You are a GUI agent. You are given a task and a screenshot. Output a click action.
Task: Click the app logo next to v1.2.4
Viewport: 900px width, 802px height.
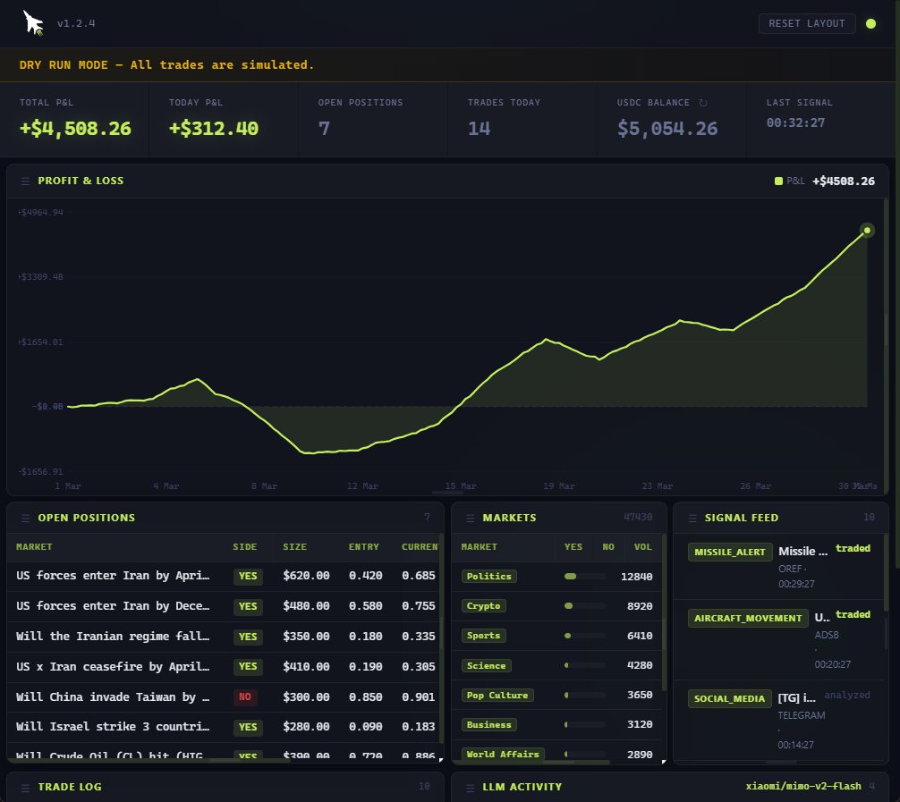(x=33, y=23)
